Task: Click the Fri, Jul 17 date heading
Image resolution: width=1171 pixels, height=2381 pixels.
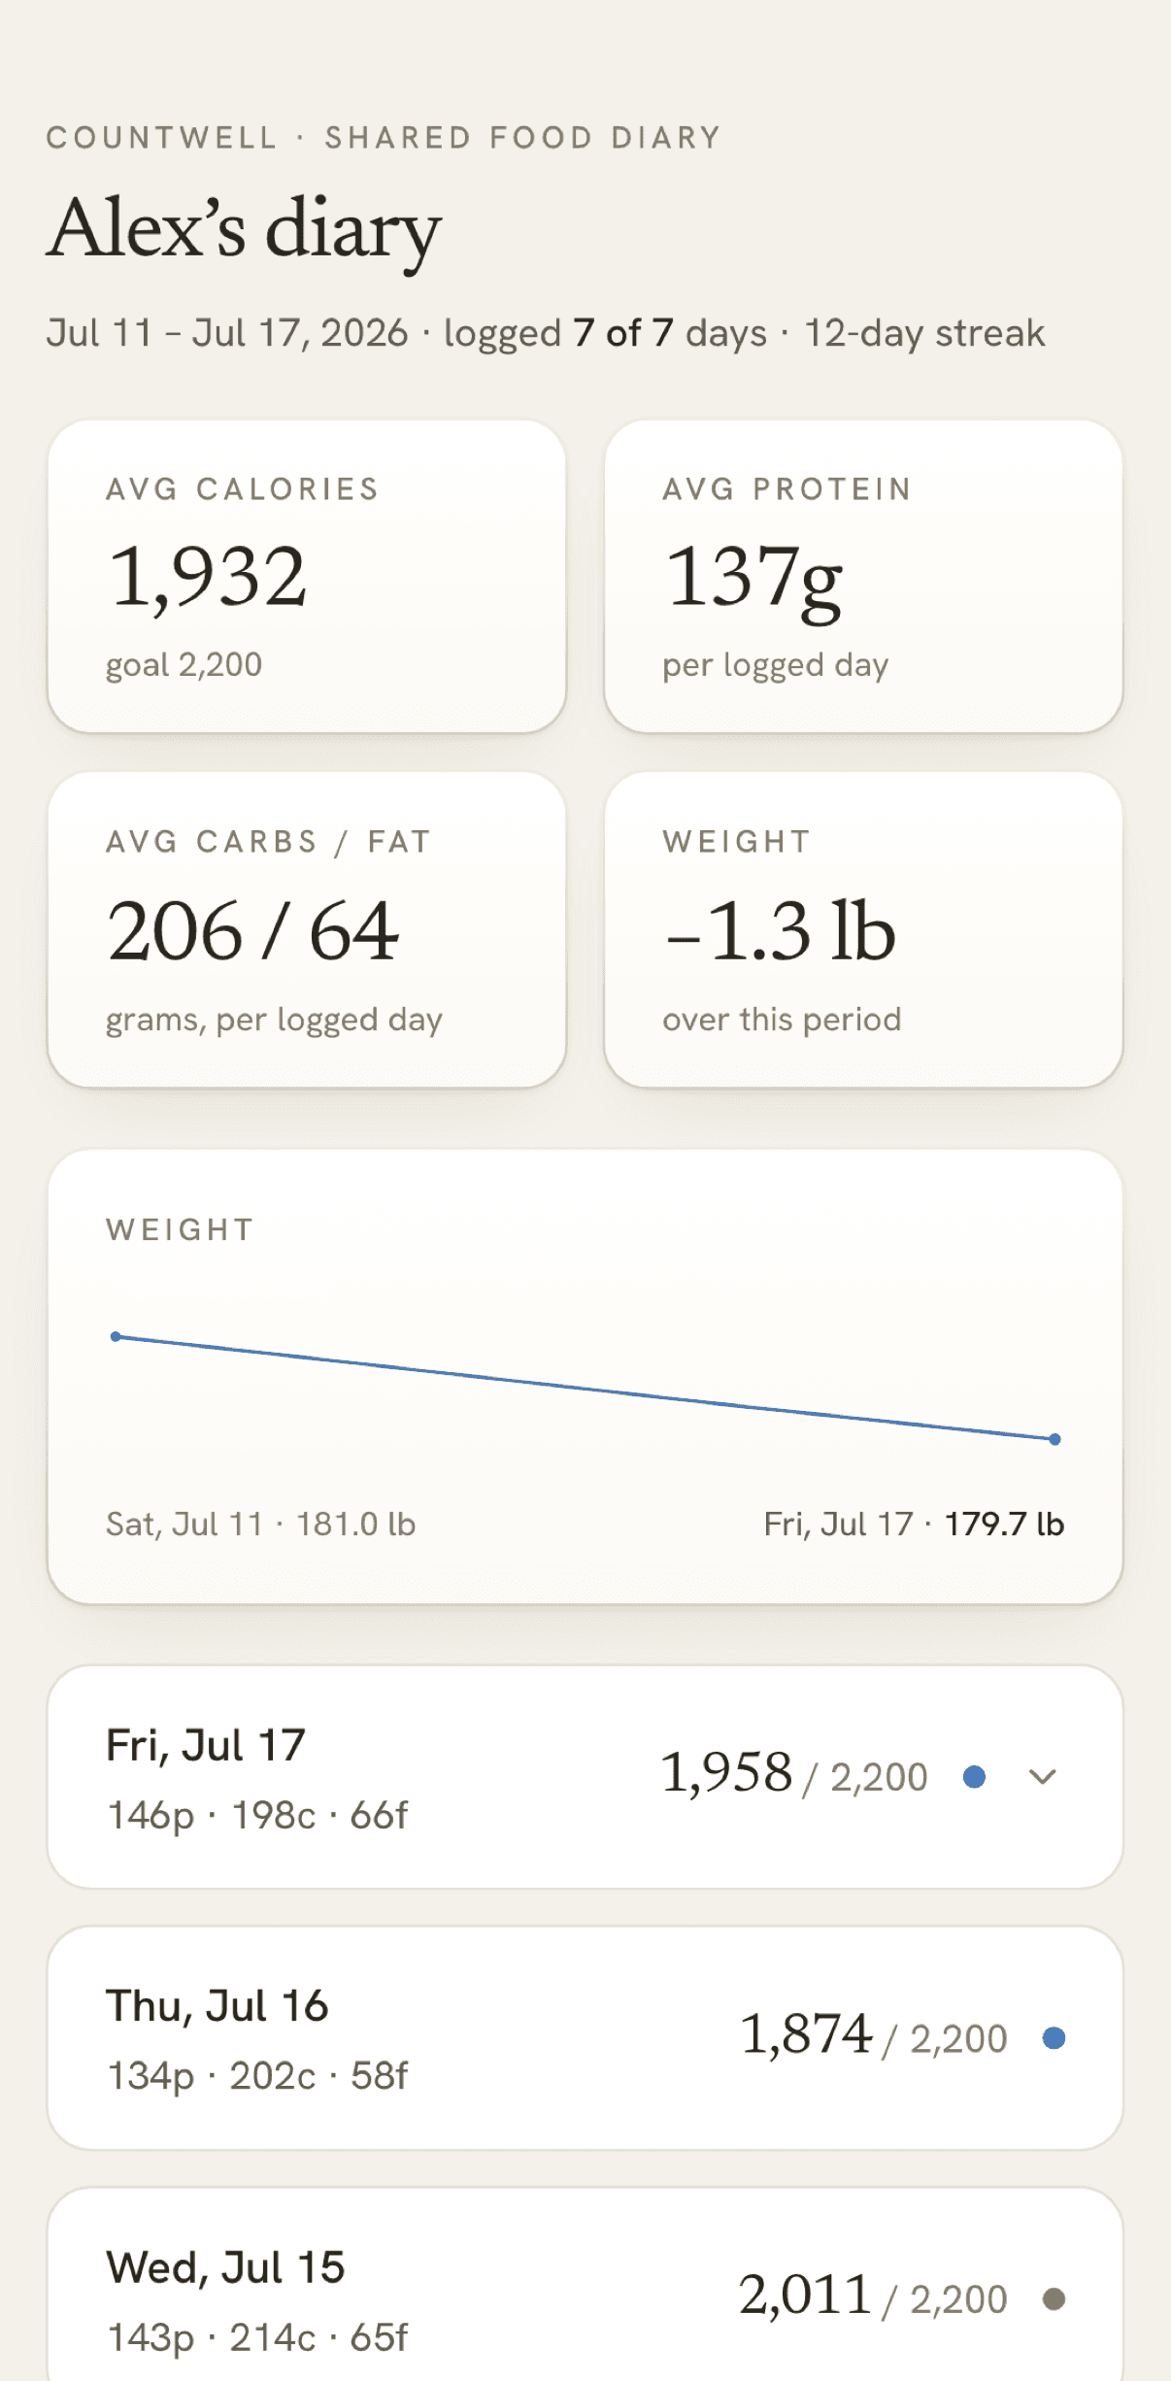Action: click(x=206, y=1745)
